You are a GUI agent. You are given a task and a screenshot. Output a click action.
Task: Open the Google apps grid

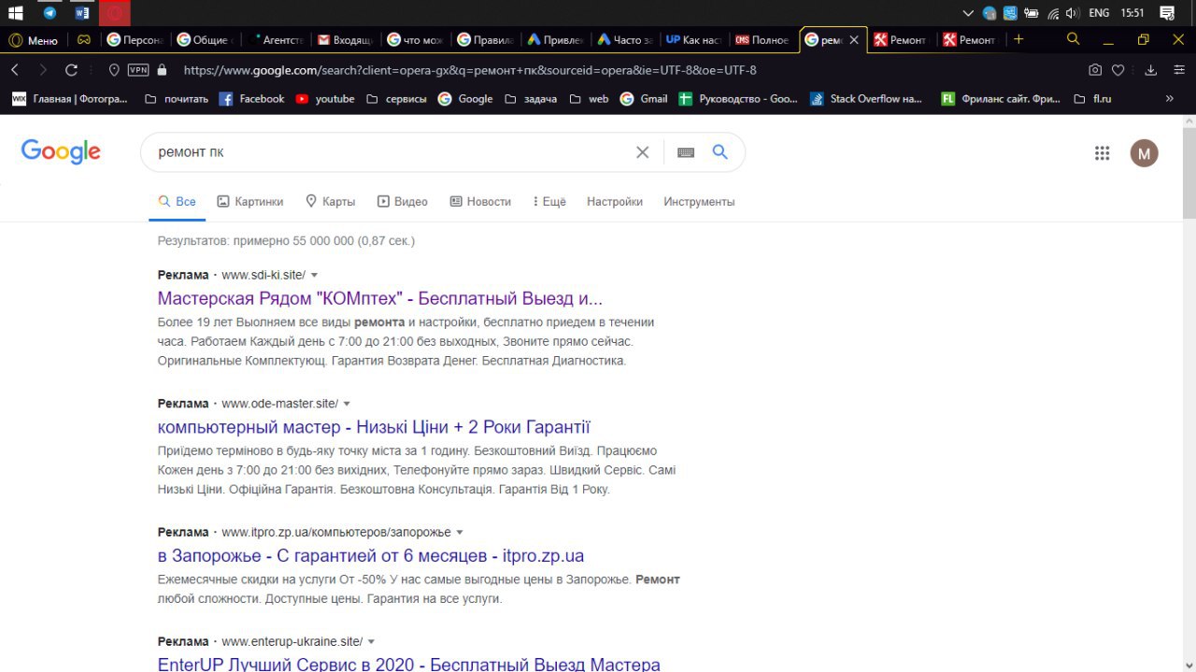[1103, 153]
